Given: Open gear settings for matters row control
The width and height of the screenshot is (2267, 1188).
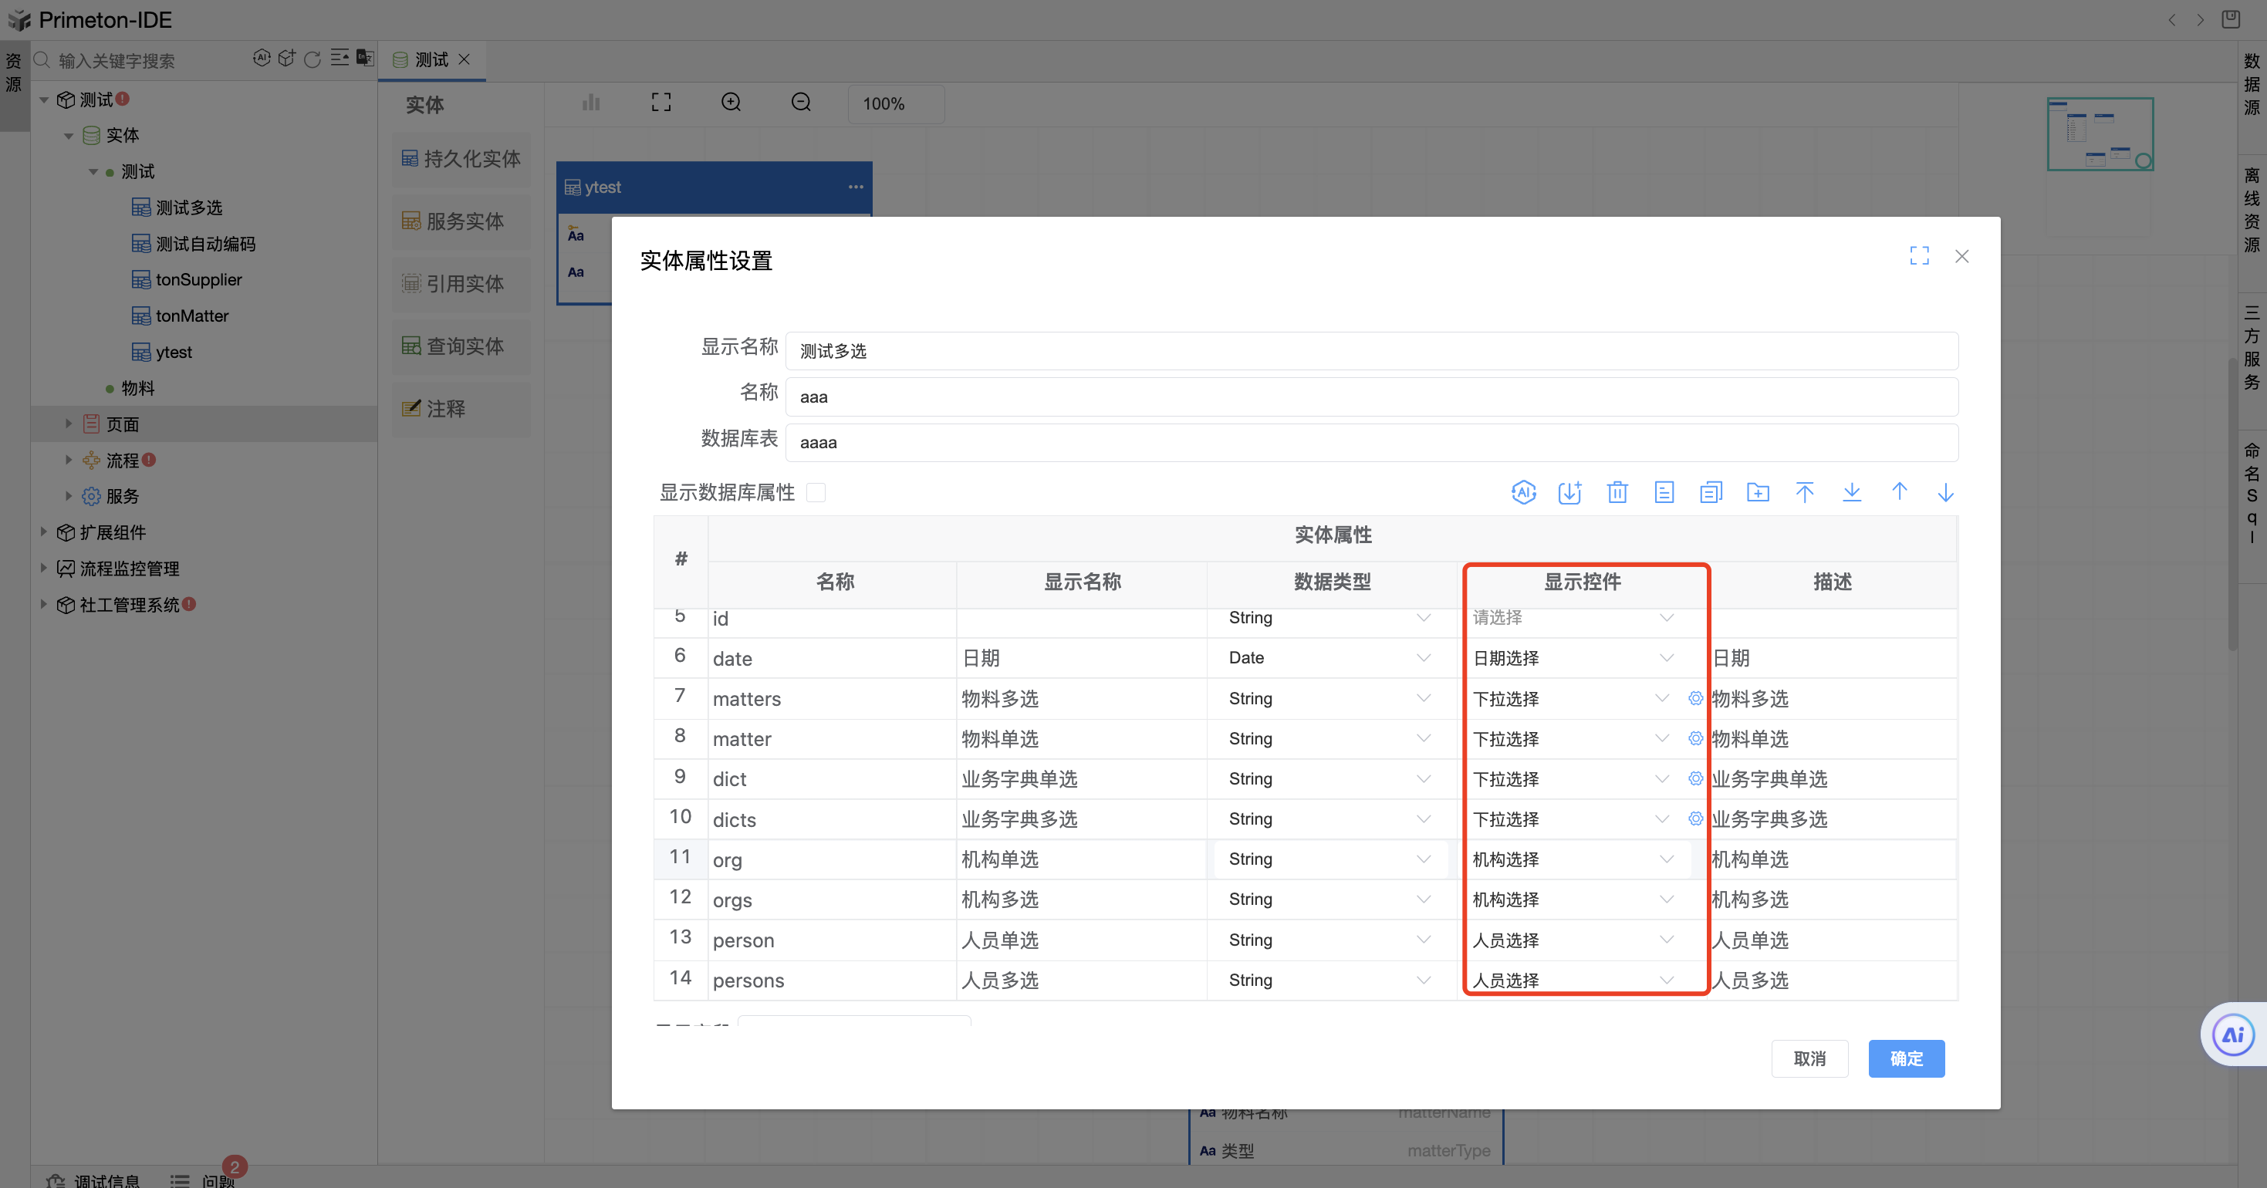Looking at the screenshot, I should tap(1695, 698).
